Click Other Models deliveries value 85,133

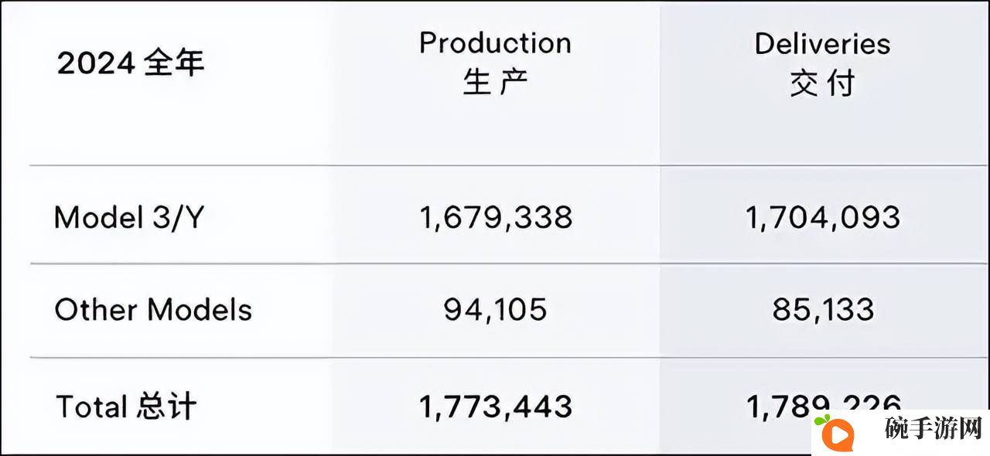click(823, 310)
